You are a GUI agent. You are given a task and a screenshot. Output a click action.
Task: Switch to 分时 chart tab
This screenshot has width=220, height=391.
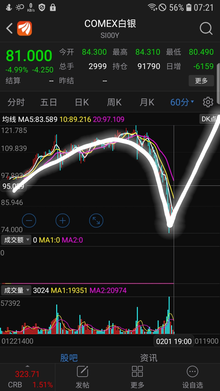coord(16,102)
